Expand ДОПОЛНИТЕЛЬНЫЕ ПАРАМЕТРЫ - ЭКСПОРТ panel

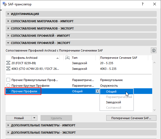pyautogui.click(x=81, y=133)
